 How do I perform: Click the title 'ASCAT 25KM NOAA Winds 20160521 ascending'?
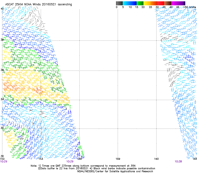tap(38, 5)
